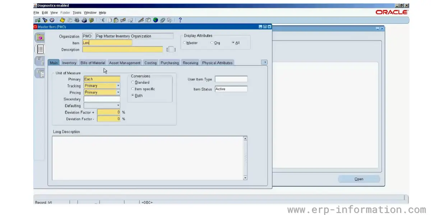Click the attribute list sidebar icon
The image size is (431, 215).
pos(40,49)
